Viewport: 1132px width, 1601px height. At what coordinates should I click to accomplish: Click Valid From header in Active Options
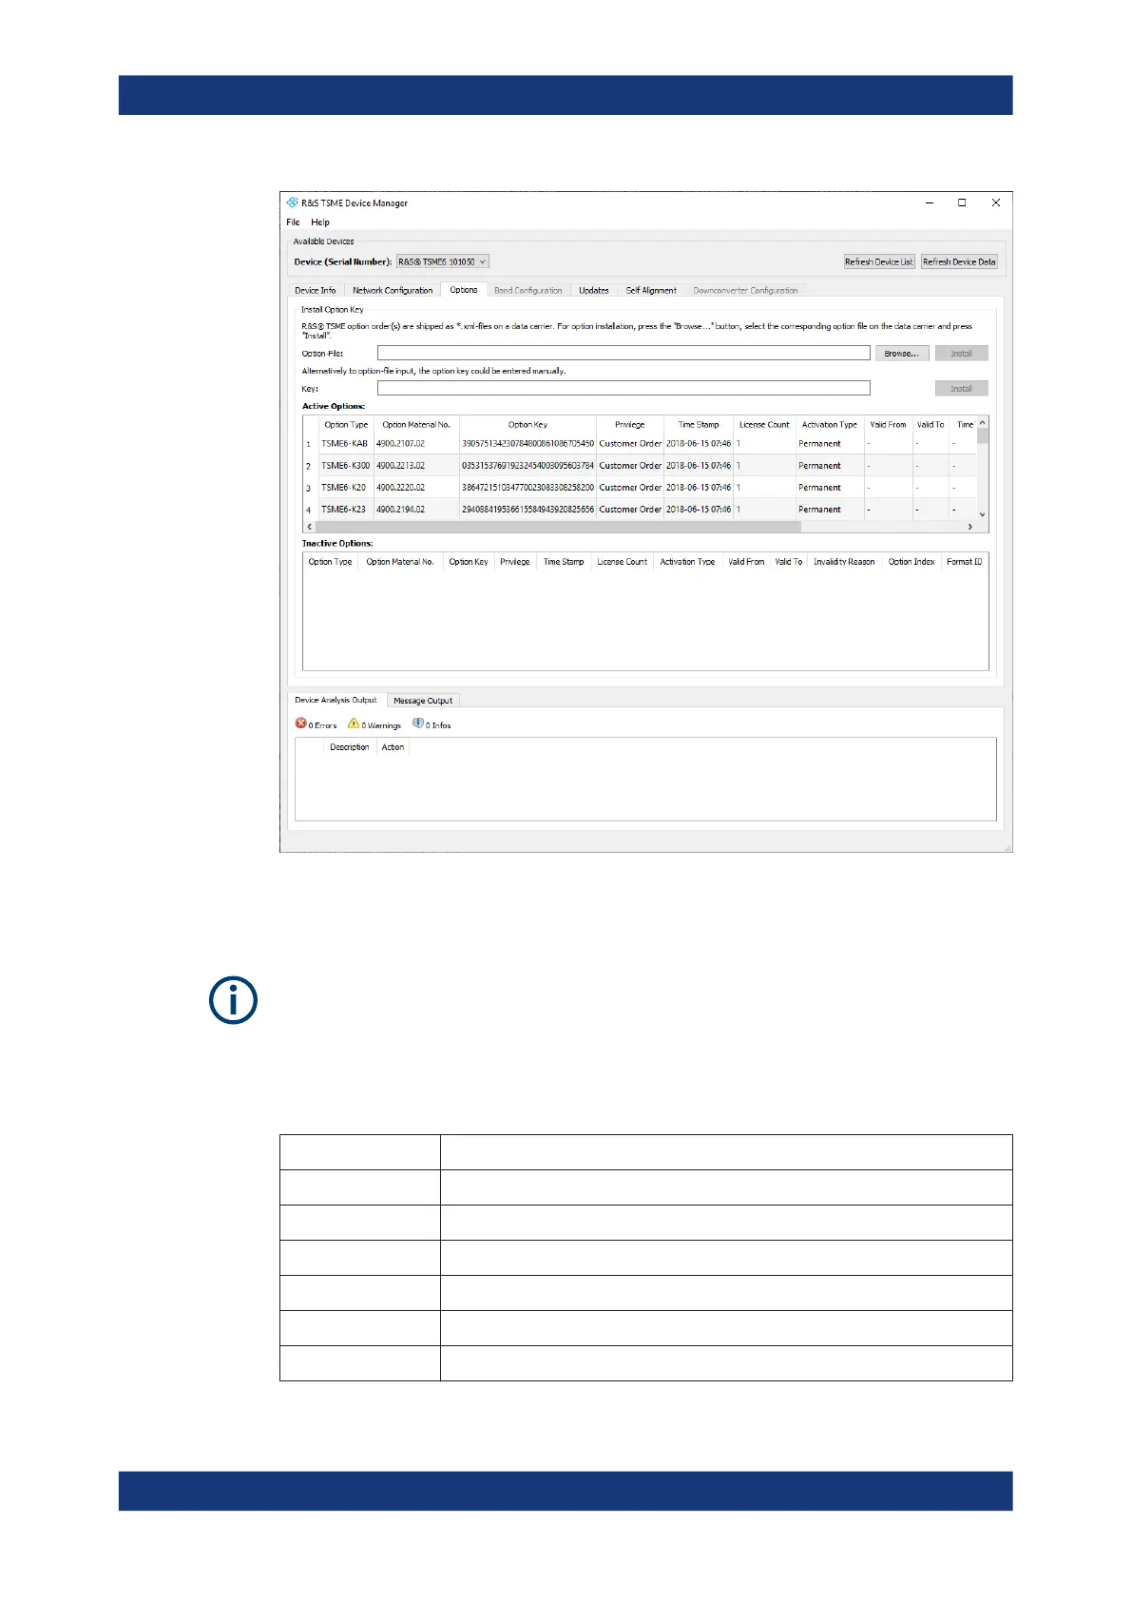pos(888,425)
